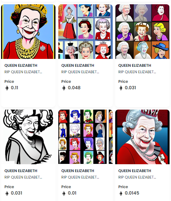Screen dimensions: 171x201
Task: Click QUEEN ELIZABETH title of the 0.048 item
Action: tap(78, 65)
